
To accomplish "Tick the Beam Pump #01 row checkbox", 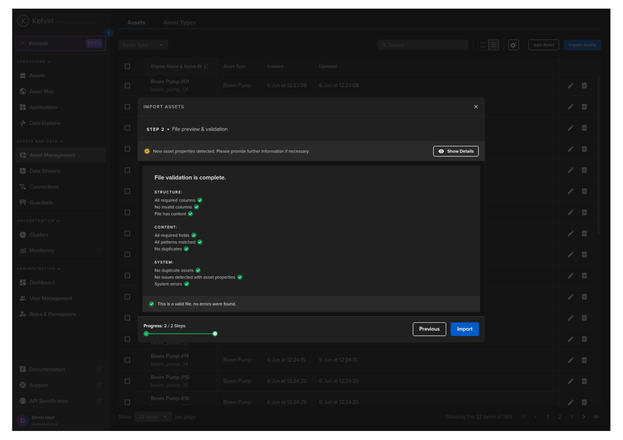I will click(x=127, y=86).
